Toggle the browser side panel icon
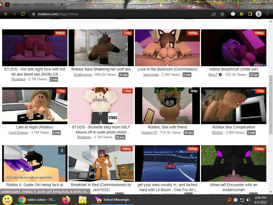The height and width of the screenshot is (205, 273). 250,14
